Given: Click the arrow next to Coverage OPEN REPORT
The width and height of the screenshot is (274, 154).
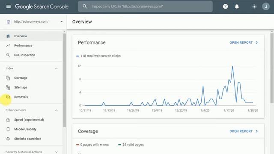Looking at the screenshot, I should 256,131.
